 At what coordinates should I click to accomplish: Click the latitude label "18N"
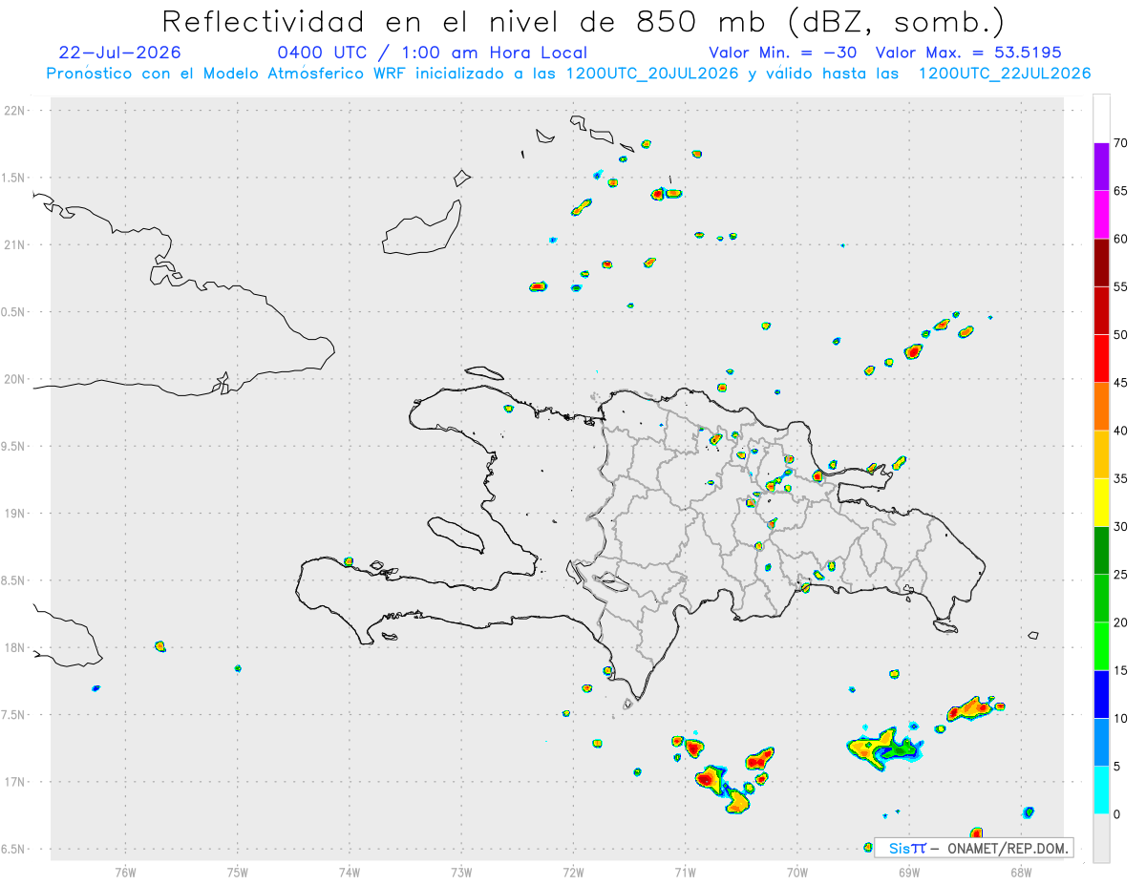pyautogui.click(x=16, y=647)
